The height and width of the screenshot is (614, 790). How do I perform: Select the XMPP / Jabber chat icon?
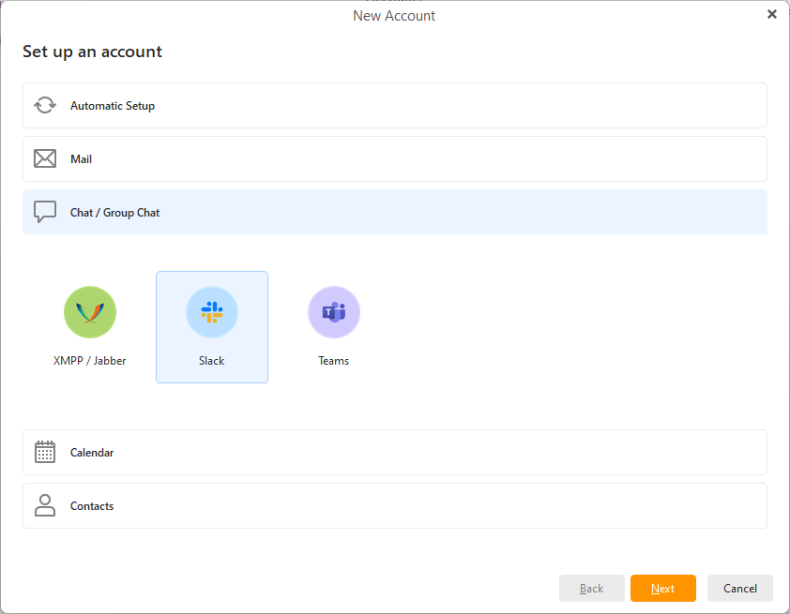[x=90, y=312]
